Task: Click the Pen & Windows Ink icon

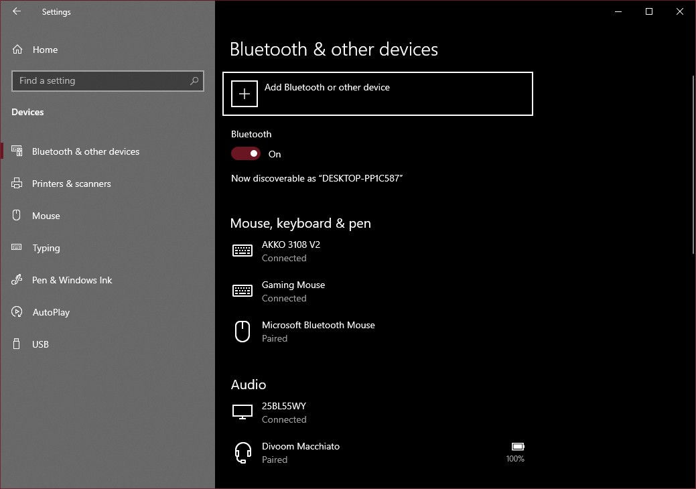Action: click(x=17, y=279)
